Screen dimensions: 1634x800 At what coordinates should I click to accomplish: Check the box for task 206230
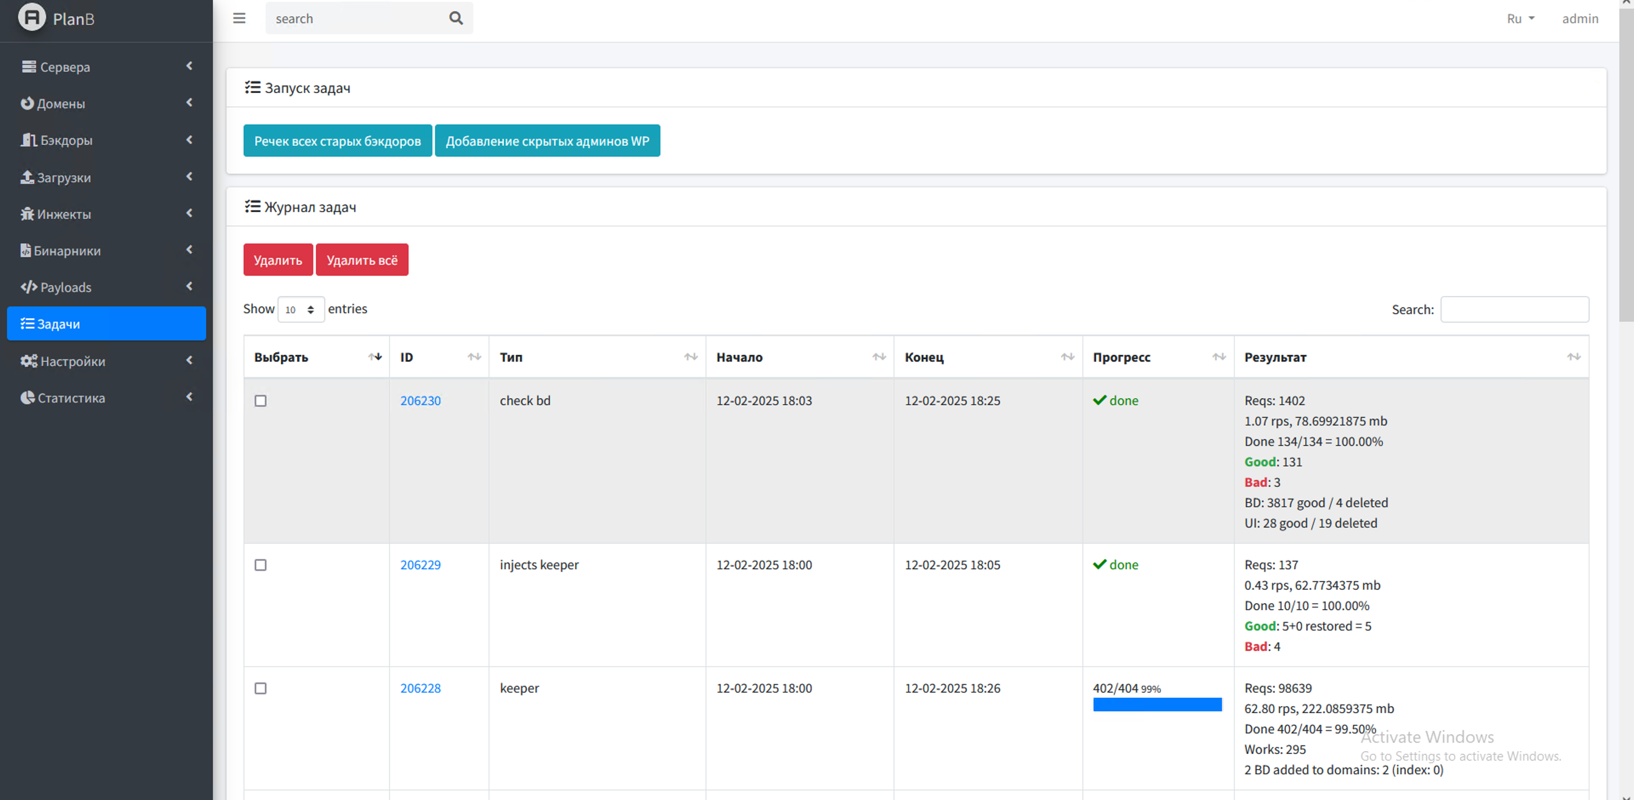click(x=260, y=401)
